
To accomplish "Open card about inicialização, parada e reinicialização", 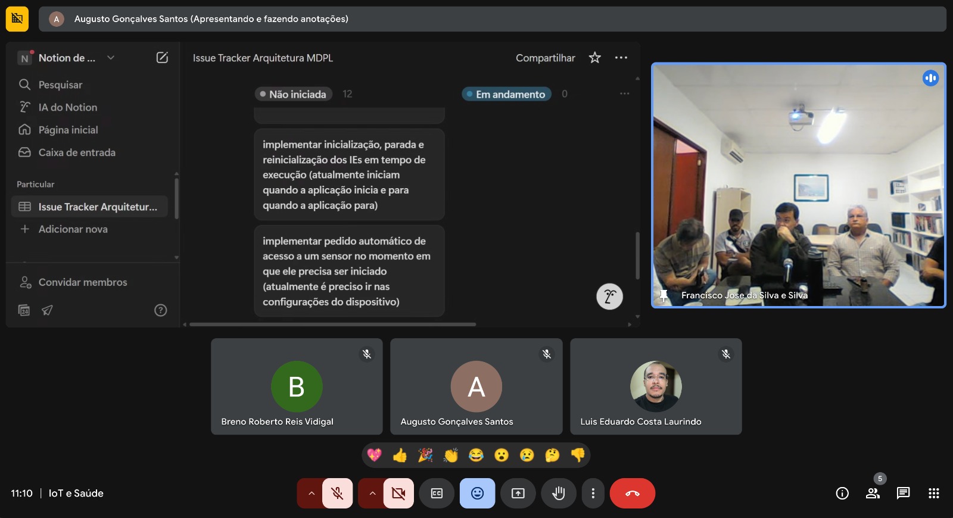I will click(350, 175).
